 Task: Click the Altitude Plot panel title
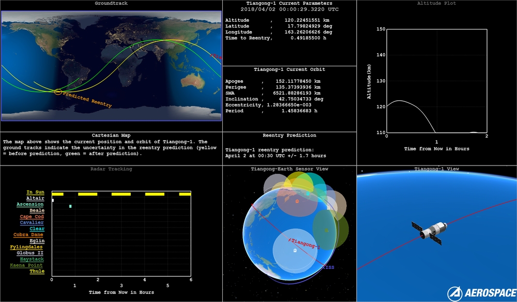pyautogui.click(x=436, y=3)
